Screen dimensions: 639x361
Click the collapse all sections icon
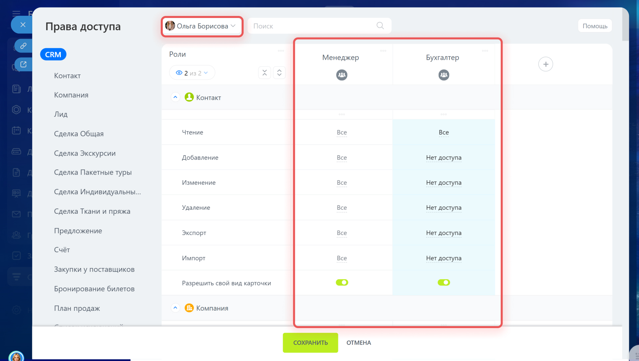point(265,73)
